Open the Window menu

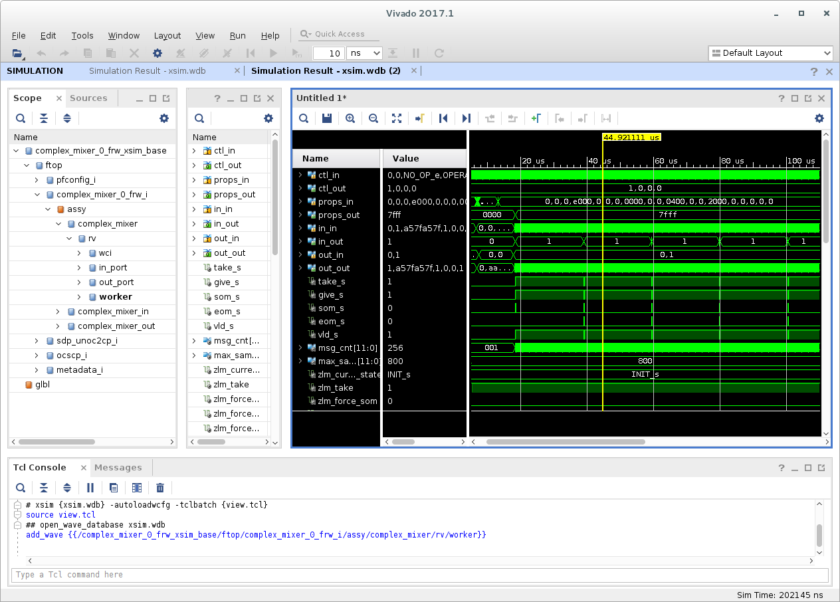pyautogui.click(x=124, y=36)
